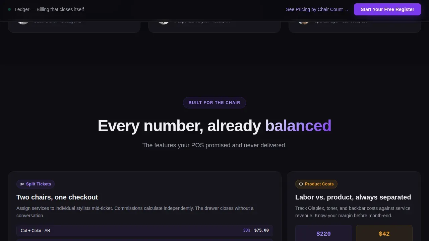
Task: Select the Cut + Color · AR ticket row
Action: (145, 231)
